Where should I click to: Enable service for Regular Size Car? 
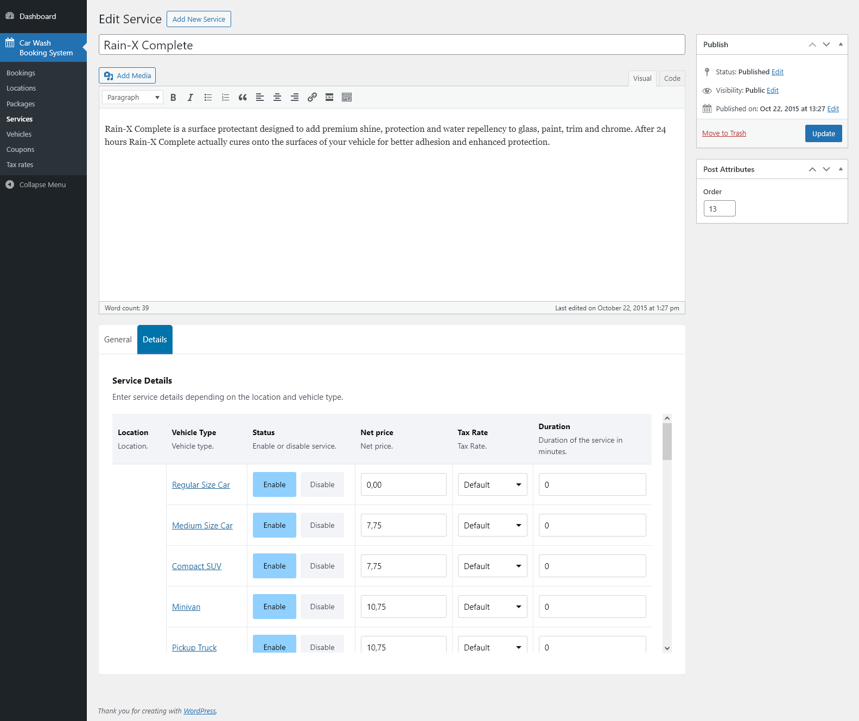click(275, 484)
